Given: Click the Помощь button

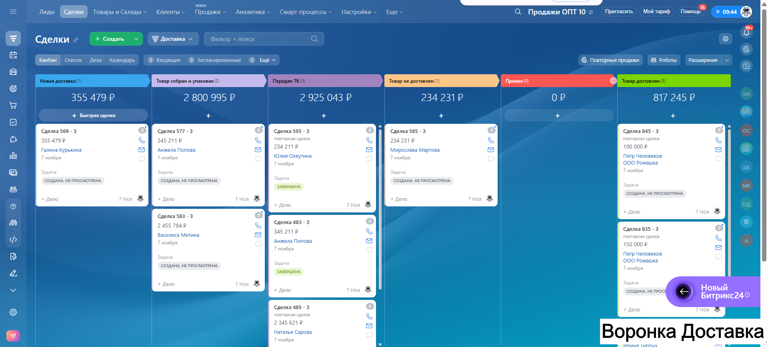Looking at the screenshot, I should (691, 12).
